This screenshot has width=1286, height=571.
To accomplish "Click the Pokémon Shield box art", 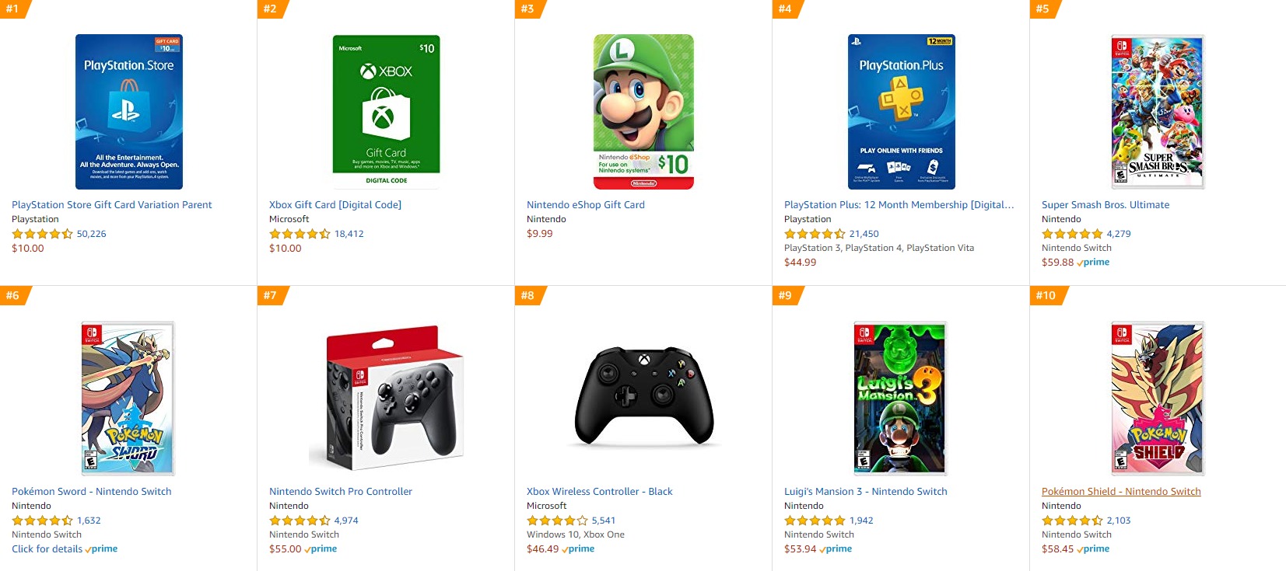I will (1158, 398).
